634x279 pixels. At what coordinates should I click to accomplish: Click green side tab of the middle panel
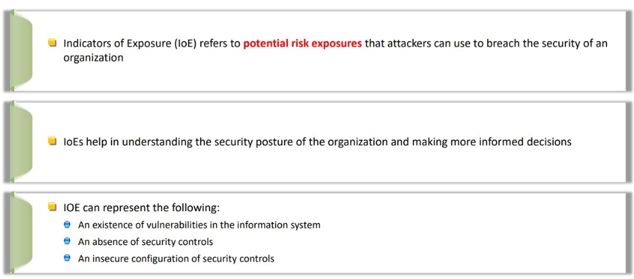click(x=21, y=141)
